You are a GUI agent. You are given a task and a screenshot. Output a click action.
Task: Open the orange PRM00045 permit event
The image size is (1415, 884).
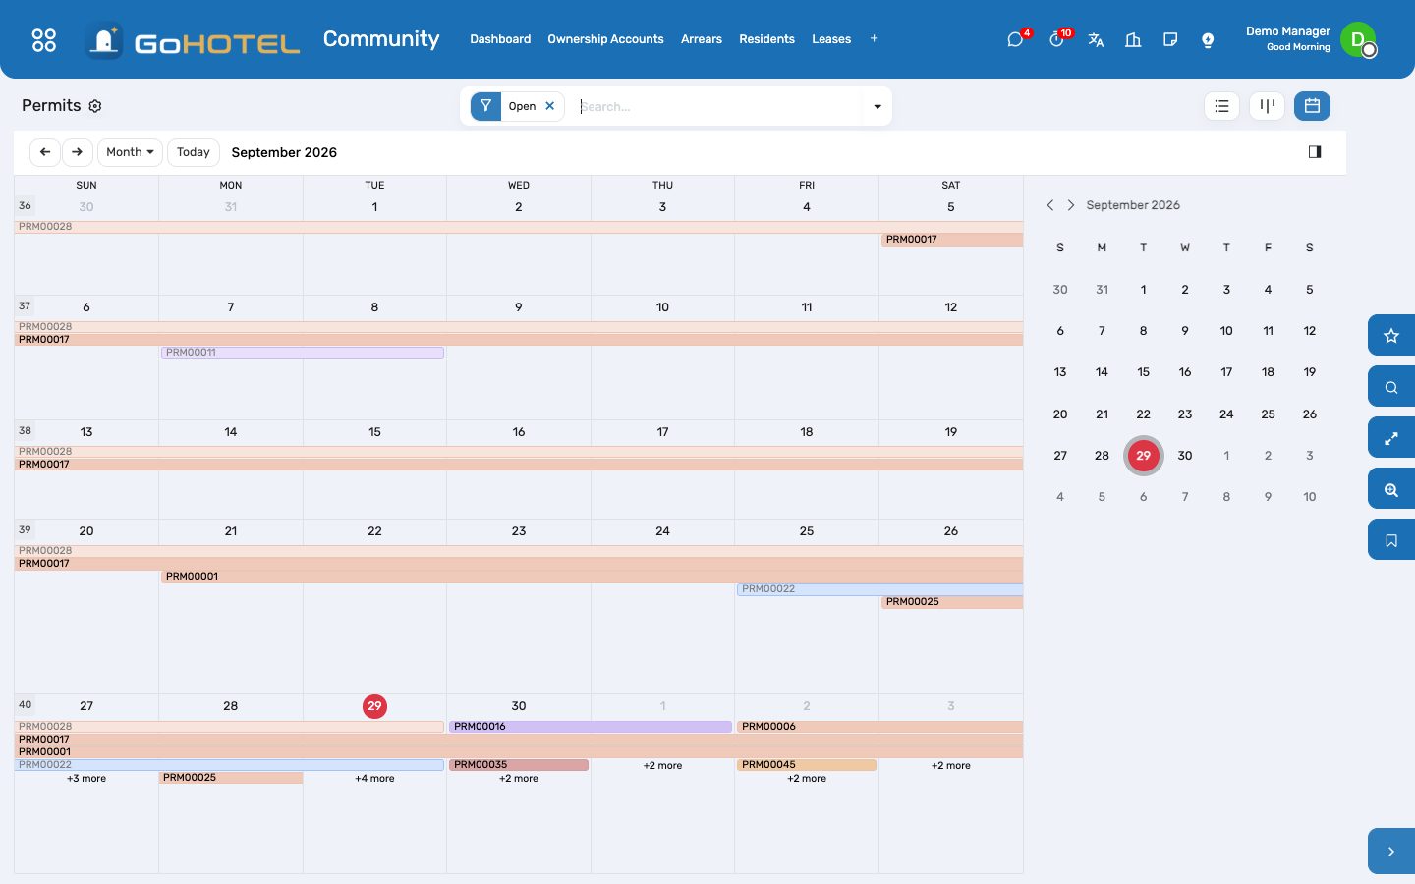tap(807, 765)
